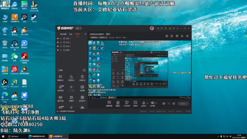Image resolution: width=247 pixels, height=139 pixels.
Task: Toggle the lock on the 全屏 1 source
Action: click(61, 50)
